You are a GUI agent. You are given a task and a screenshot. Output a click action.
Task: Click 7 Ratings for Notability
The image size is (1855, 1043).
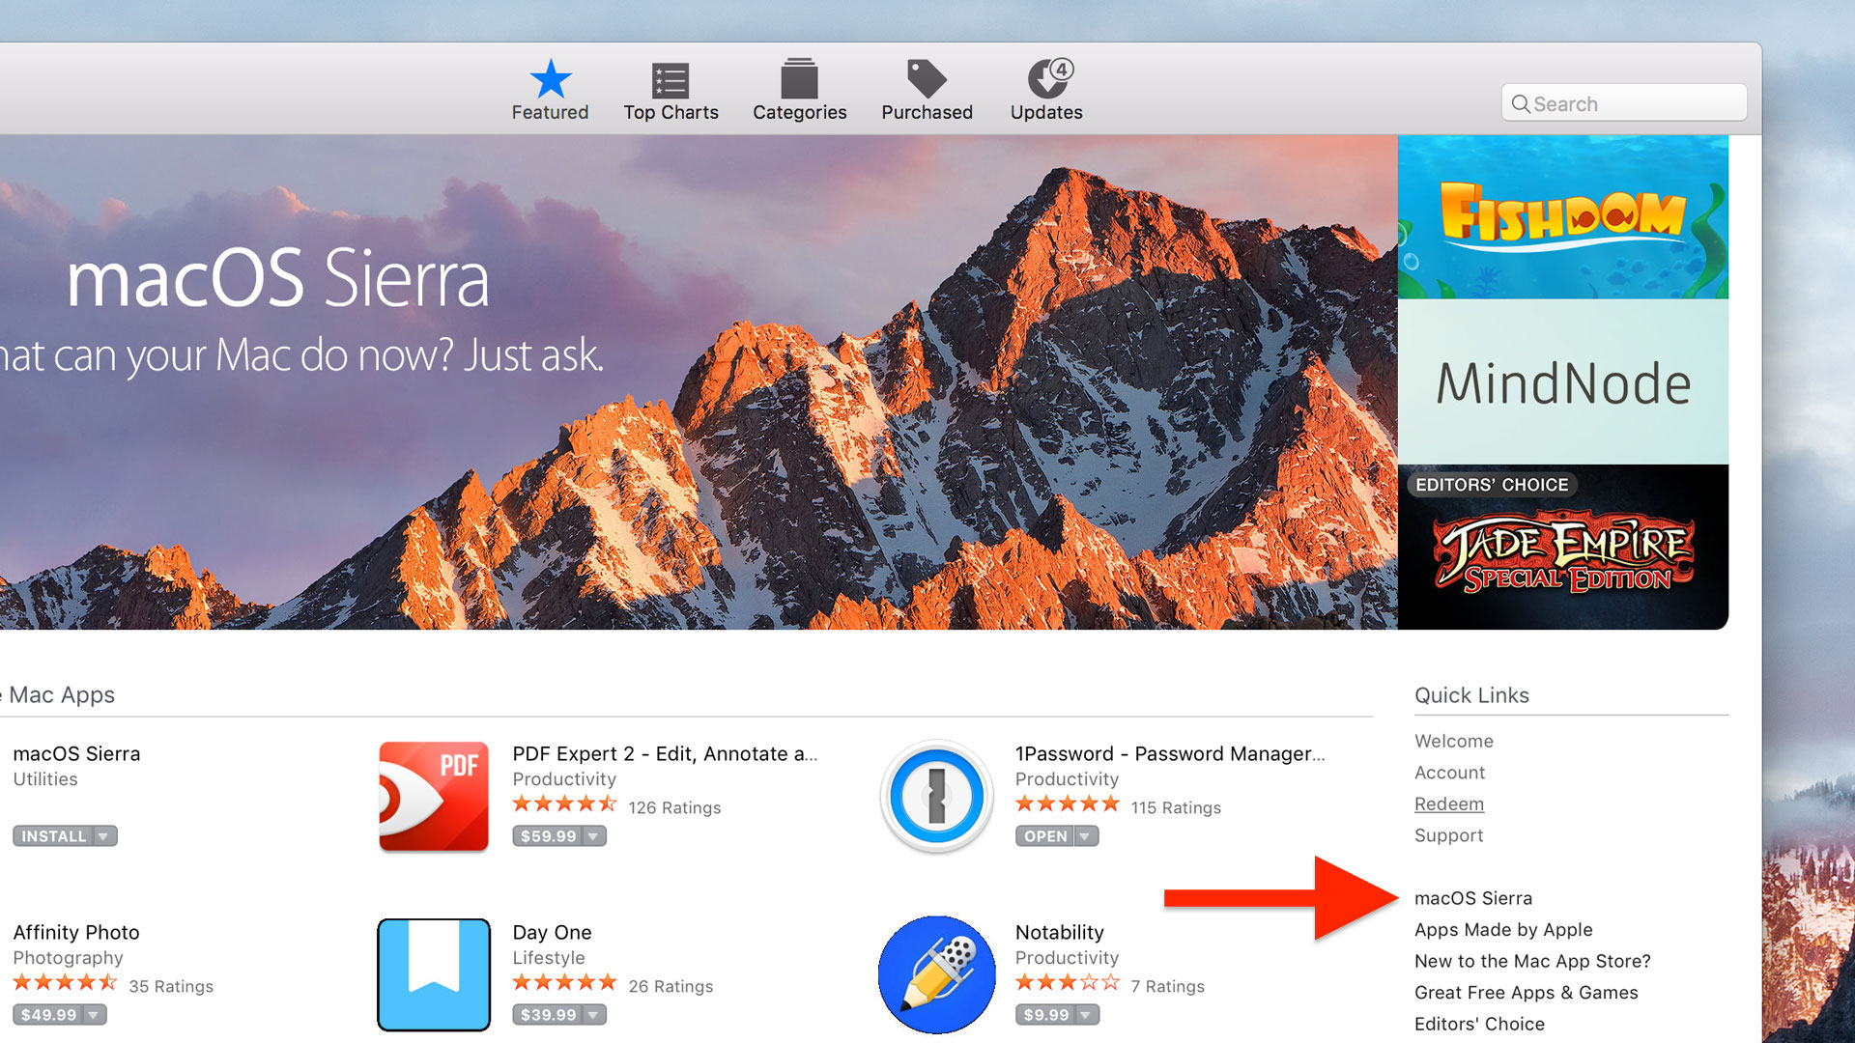(1167, 986)
